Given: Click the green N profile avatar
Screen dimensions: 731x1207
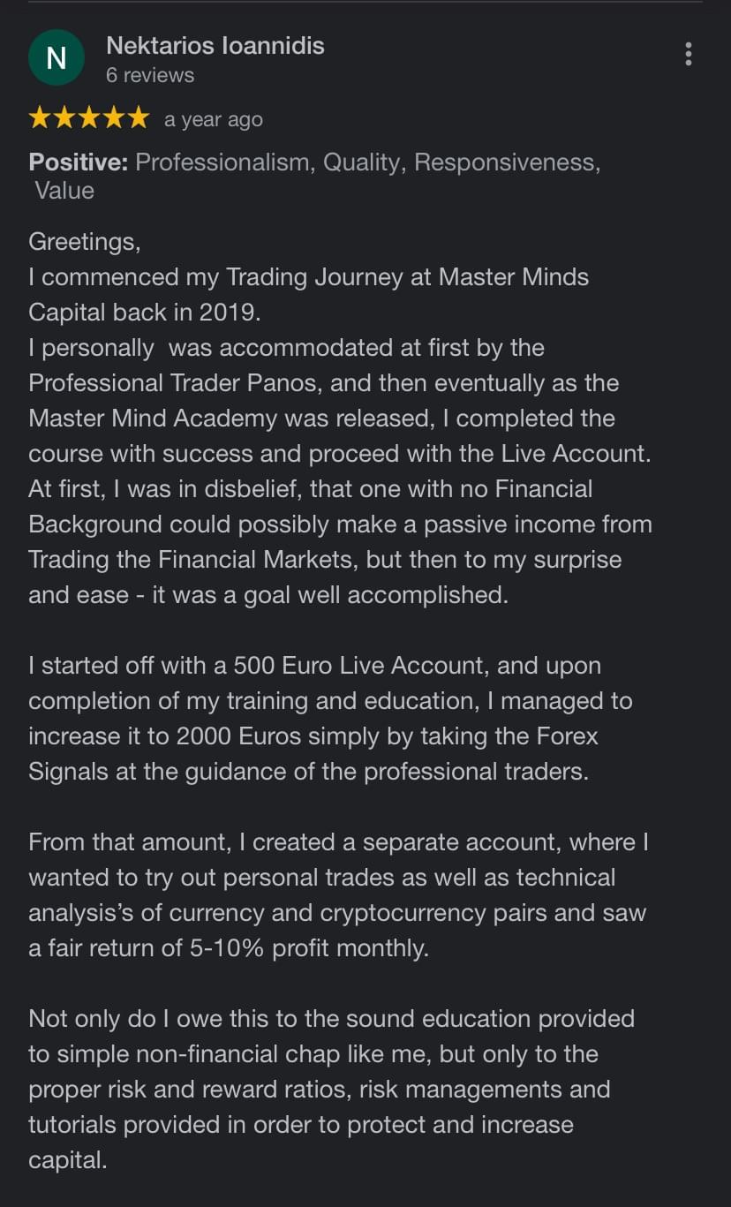Looking at the screenshot, I should pos(57,58).
